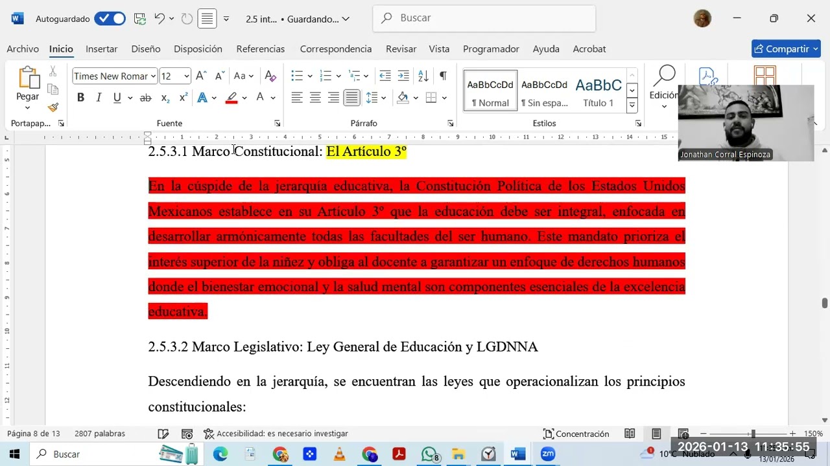Open line spacing options

[x=375, y=98]
